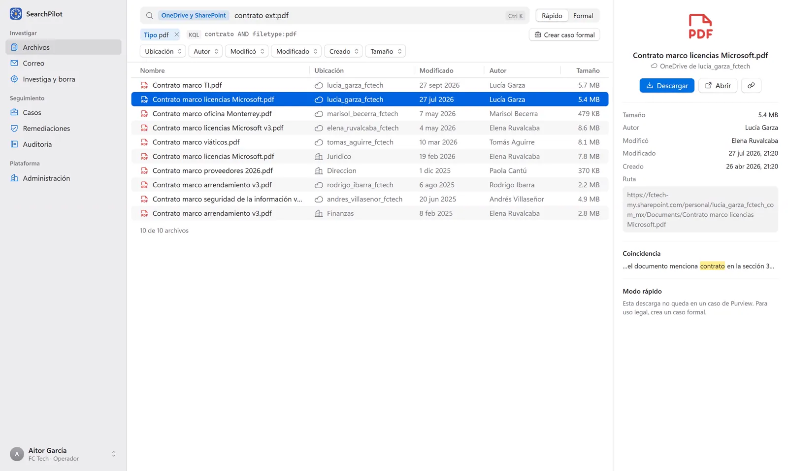Image resolution: width=788 pixels, height=471 pixels.
Task: Click the cloud icon beside andres_villasenor_fctech
Action: [x=319, y=200]
